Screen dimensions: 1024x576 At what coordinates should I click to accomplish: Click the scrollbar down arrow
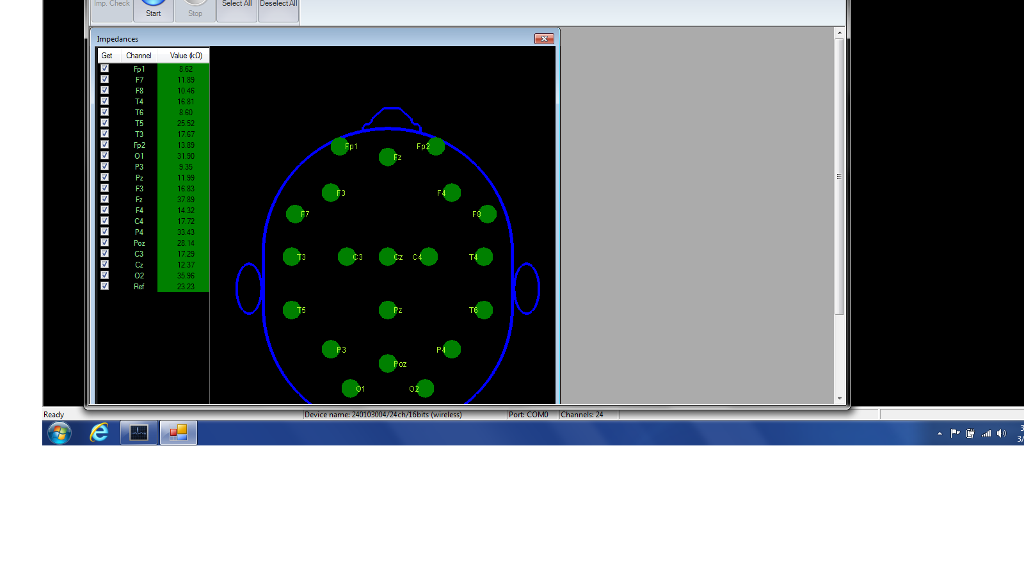click(840, 398)
